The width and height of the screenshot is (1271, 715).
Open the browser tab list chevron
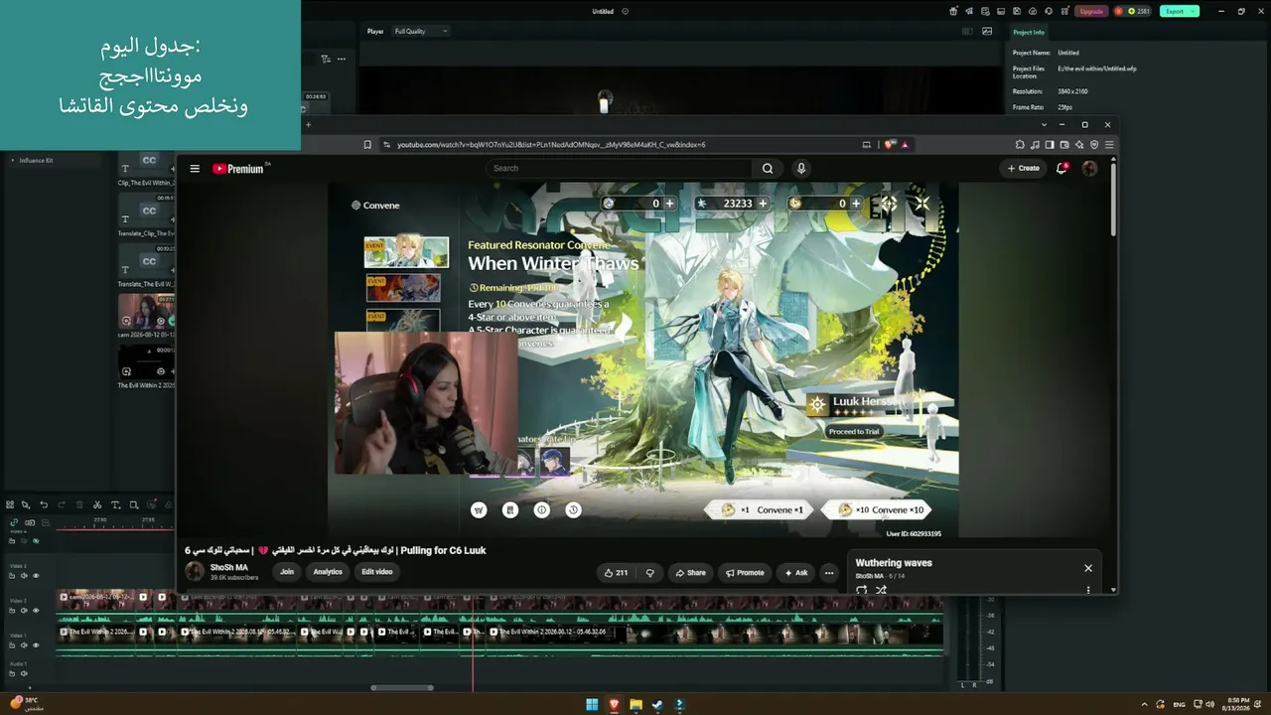[x=1044, y=125]
